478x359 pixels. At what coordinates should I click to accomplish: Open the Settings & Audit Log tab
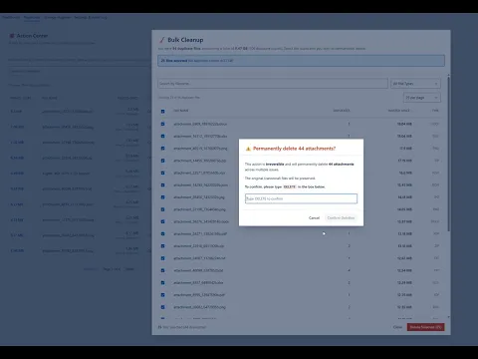pyautogui.click(x=91, y=17)
